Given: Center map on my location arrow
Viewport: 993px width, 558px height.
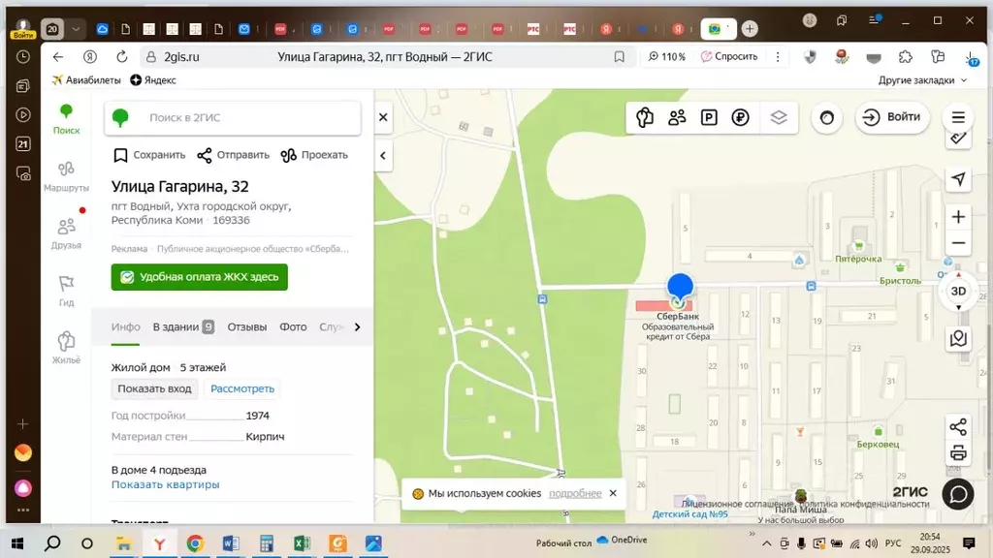Looking at the screenshot, I should tap(958, 179).
